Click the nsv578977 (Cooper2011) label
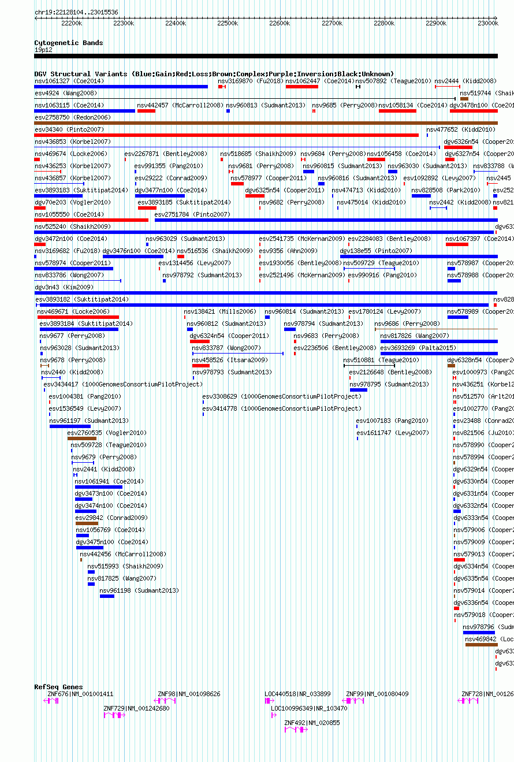The width and height of the screenshot is (514, 762). [x=269, y=178]
